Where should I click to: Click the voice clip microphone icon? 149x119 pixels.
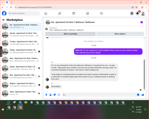(46, 95)
